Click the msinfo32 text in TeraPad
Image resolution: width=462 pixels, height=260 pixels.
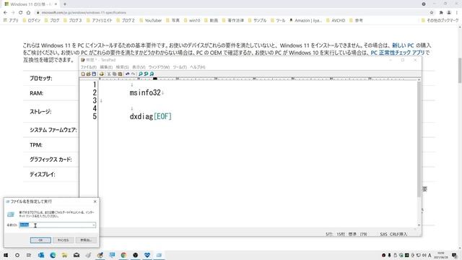[x=145, y=92]
